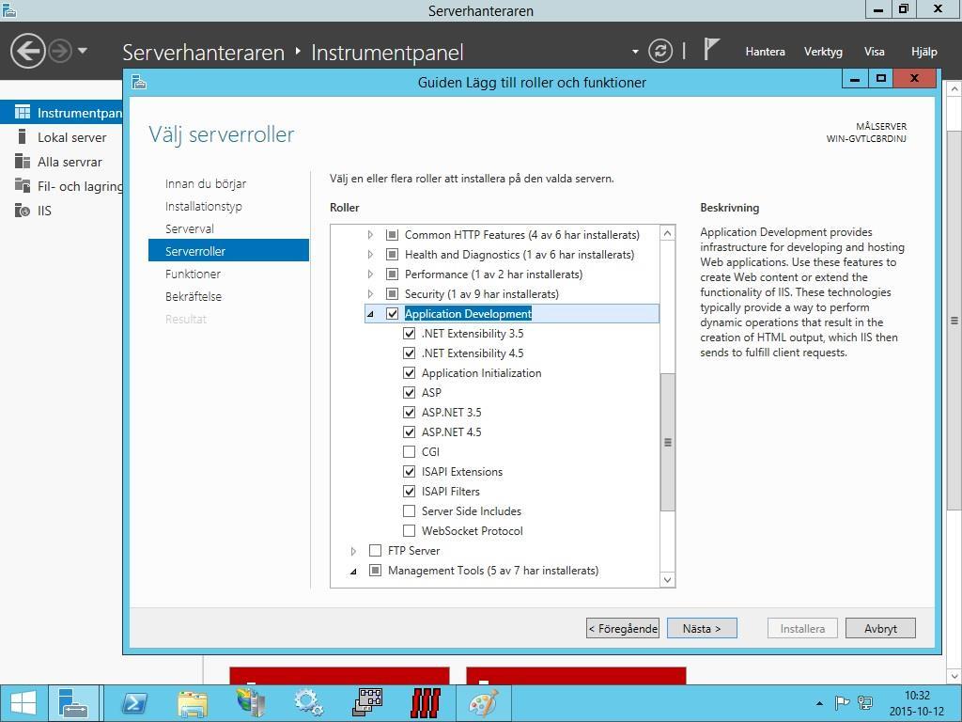
Task: Click the back arrow in Serverhanteraren
Action: point(27,51)
